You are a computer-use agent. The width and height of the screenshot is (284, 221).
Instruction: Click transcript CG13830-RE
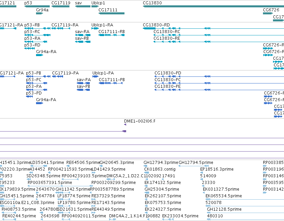click(x=167, y=38)
